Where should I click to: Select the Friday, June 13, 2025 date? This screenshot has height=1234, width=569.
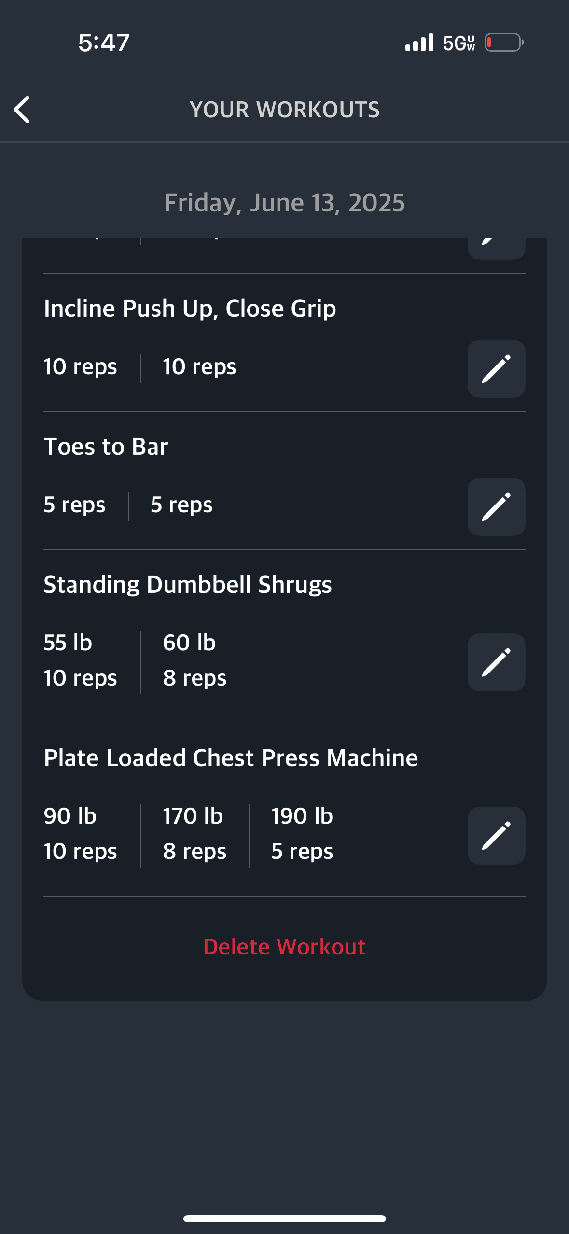point(284,203)
